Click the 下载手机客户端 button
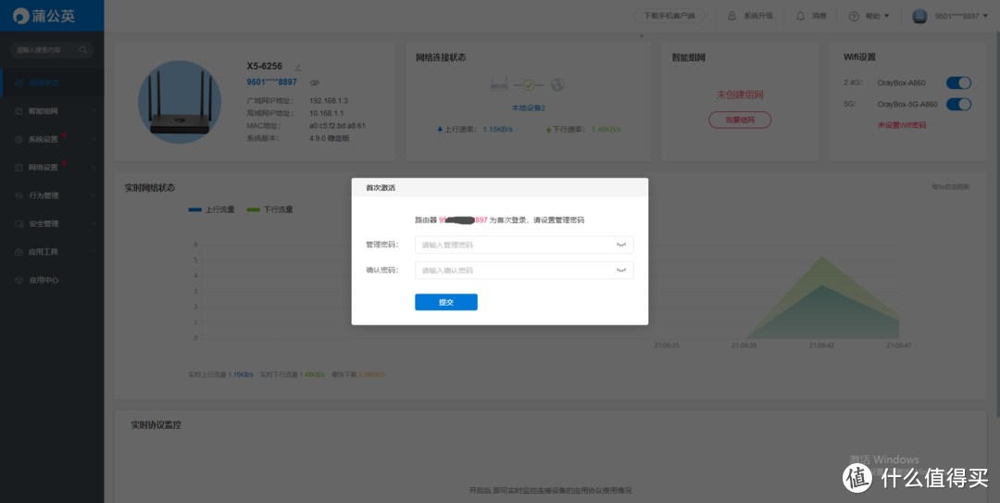This screenshot has height=503, width=1000. (669, 16)
